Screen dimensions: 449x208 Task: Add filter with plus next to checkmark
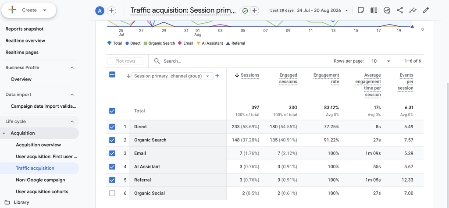[x=254, y=11]
